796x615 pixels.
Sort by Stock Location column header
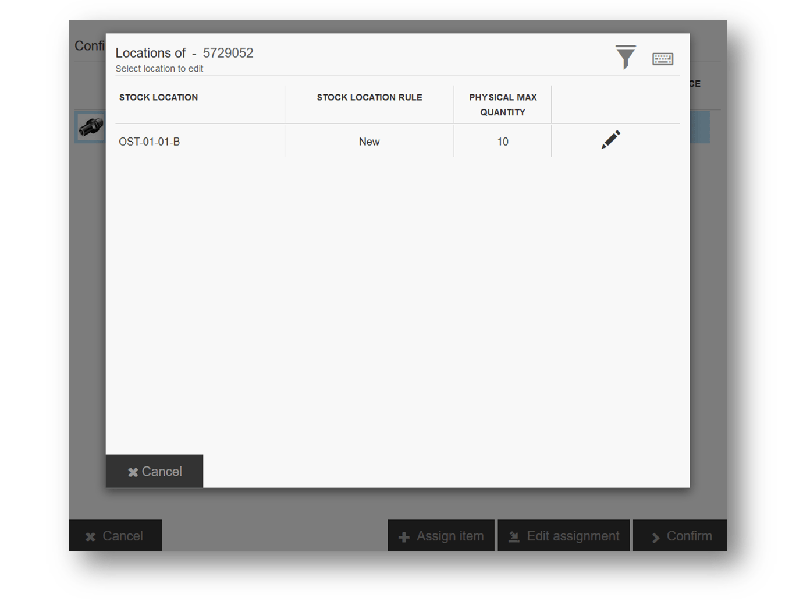pos(158,97)
